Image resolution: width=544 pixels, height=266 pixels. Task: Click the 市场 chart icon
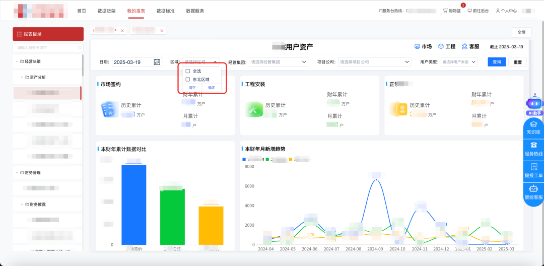(x=418, y=46)
